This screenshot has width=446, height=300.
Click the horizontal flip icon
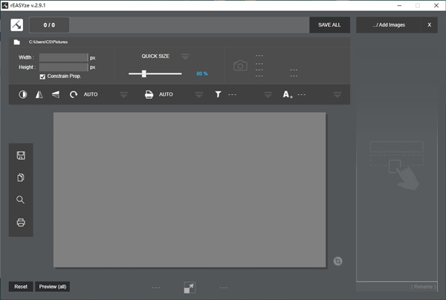(39, 94)
